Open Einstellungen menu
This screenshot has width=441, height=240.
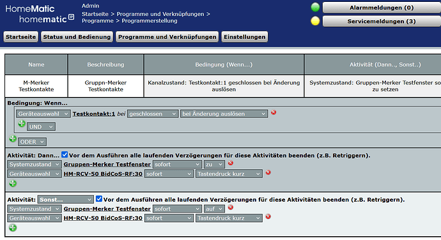[x=245, y=37]
